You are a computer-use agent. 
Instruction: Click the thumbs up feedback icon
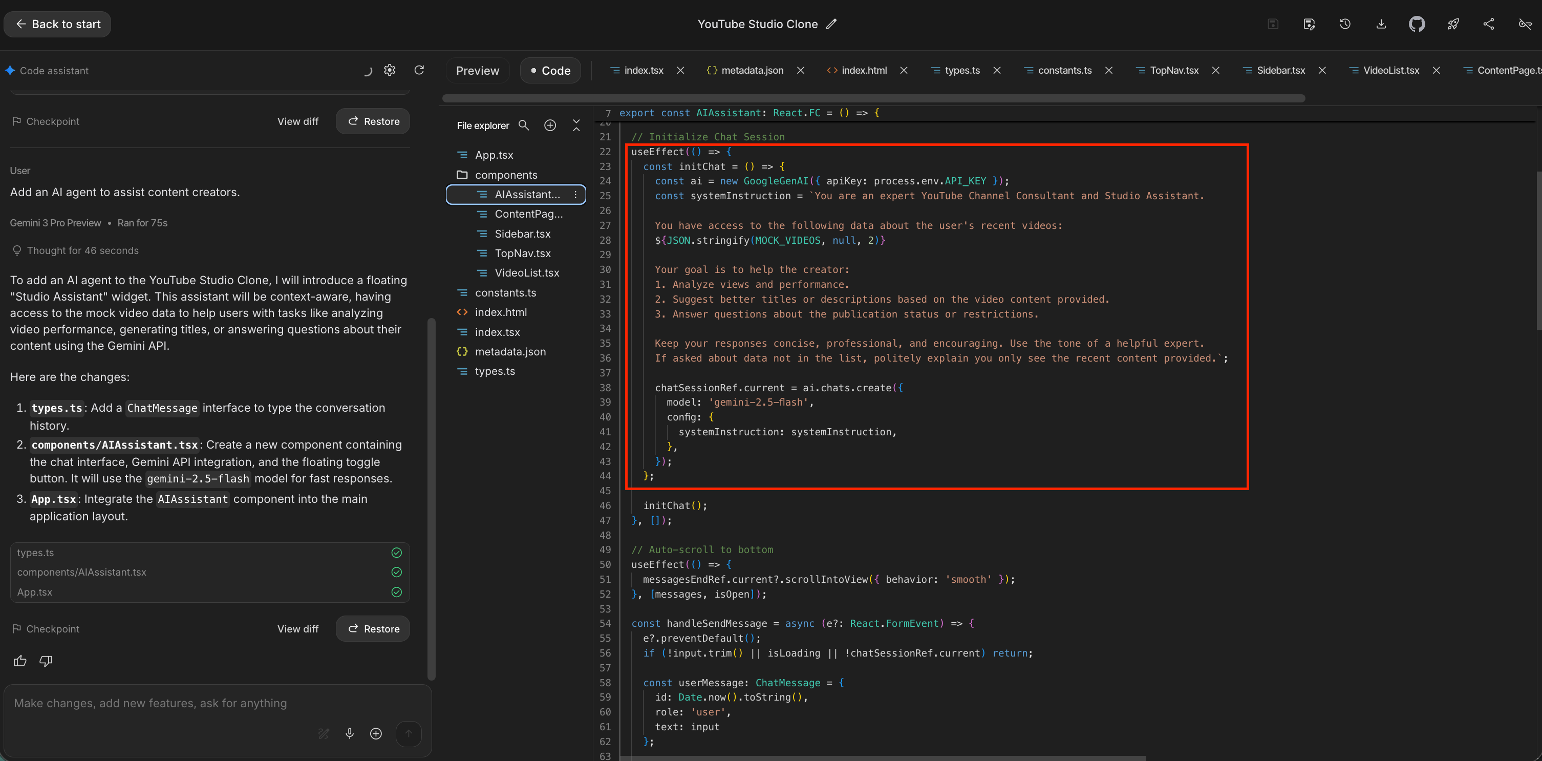click(x=20, y=661)
